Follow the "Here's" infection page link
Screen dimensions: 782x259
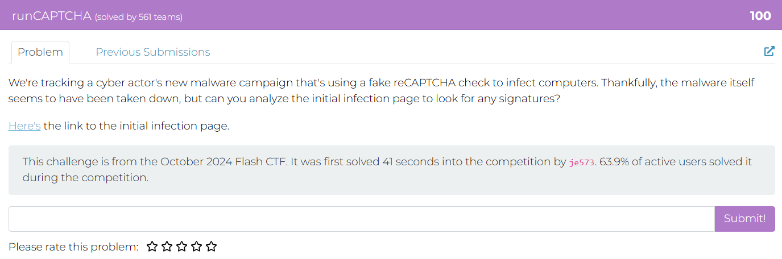(24, 126)
